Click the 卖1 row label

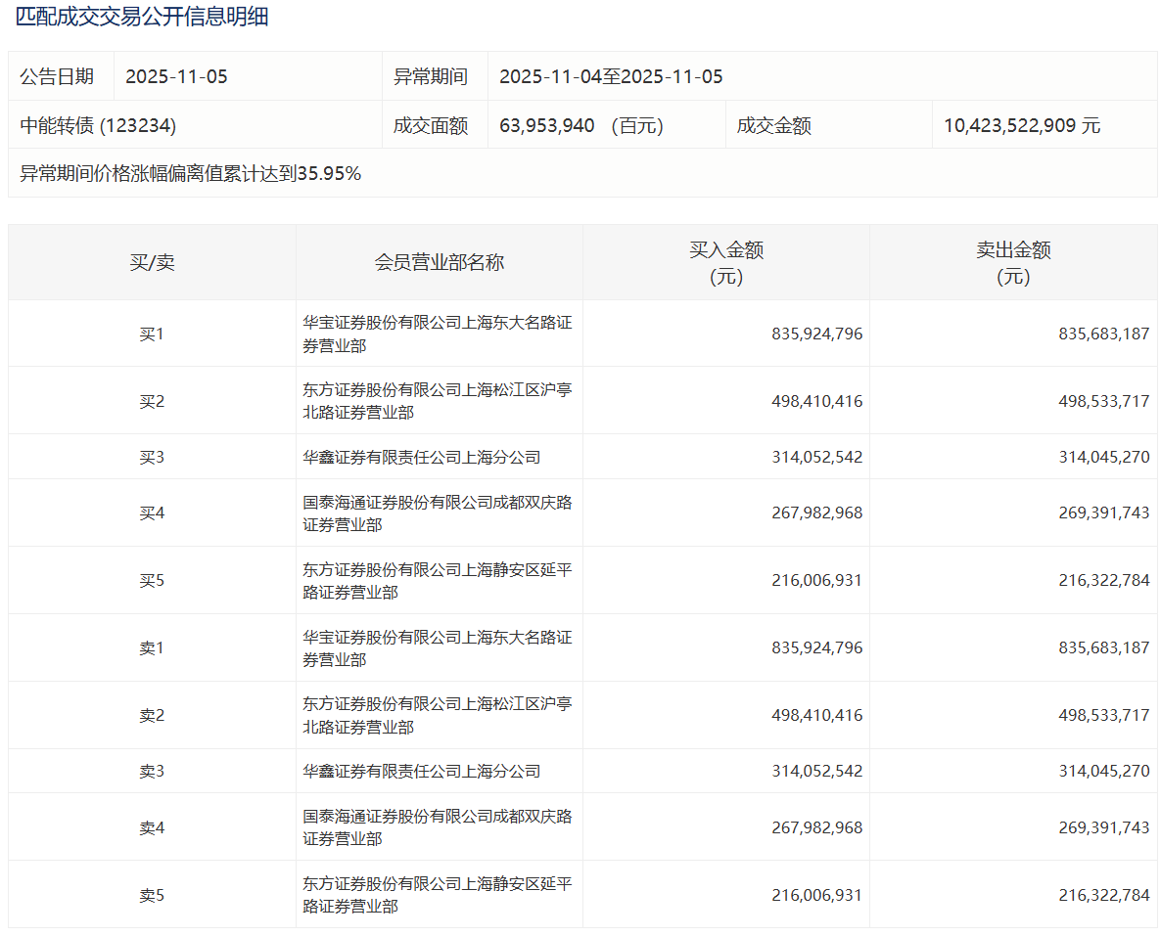point(152,647)
